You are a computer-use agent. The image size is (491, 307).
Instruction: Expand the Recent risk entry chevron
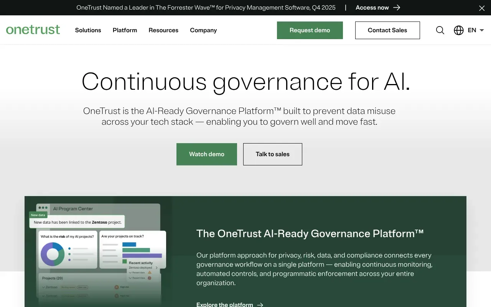tap(130, 278)
